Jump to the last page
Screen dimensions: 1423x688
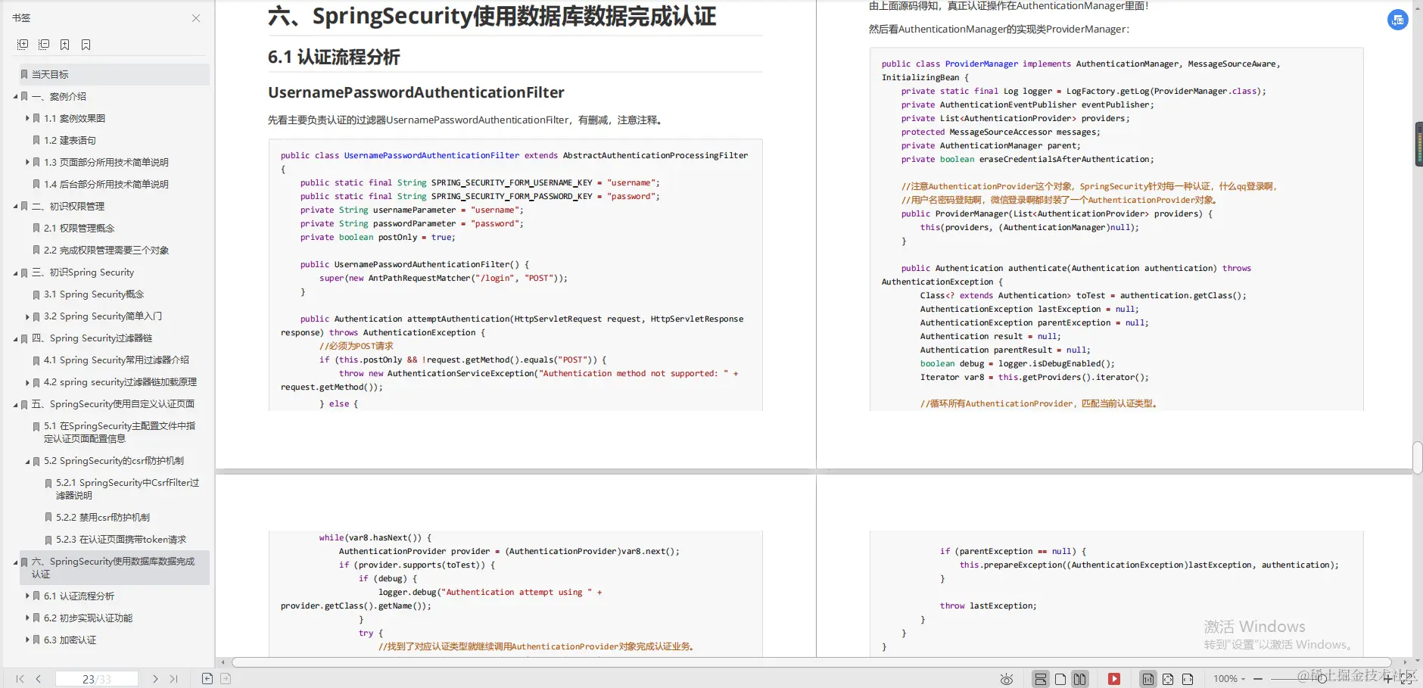174,678
